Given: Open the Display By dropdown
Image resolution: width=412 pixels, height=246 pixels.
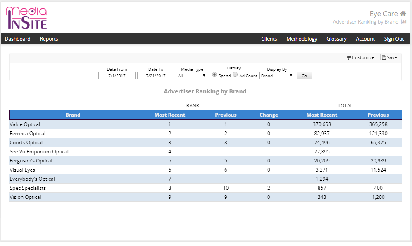Looking at the screenshot, I should (277, 76).
